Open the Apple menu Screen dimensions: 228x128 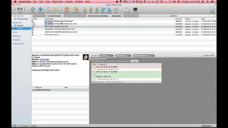pos(15,1)
